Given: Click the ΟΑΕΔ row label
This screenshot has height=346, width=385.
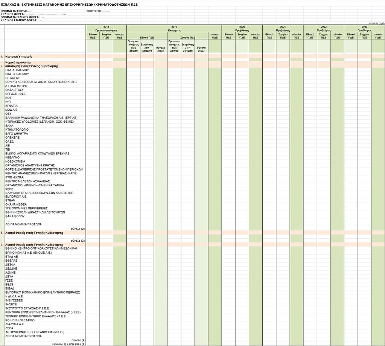Looking at the screenshot, I should 9,142.
